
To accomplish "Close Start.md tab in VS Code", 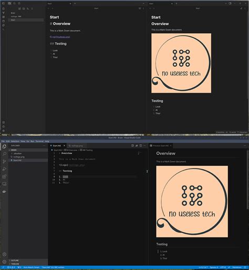I will pyautogui.click(x=64, y=146).
